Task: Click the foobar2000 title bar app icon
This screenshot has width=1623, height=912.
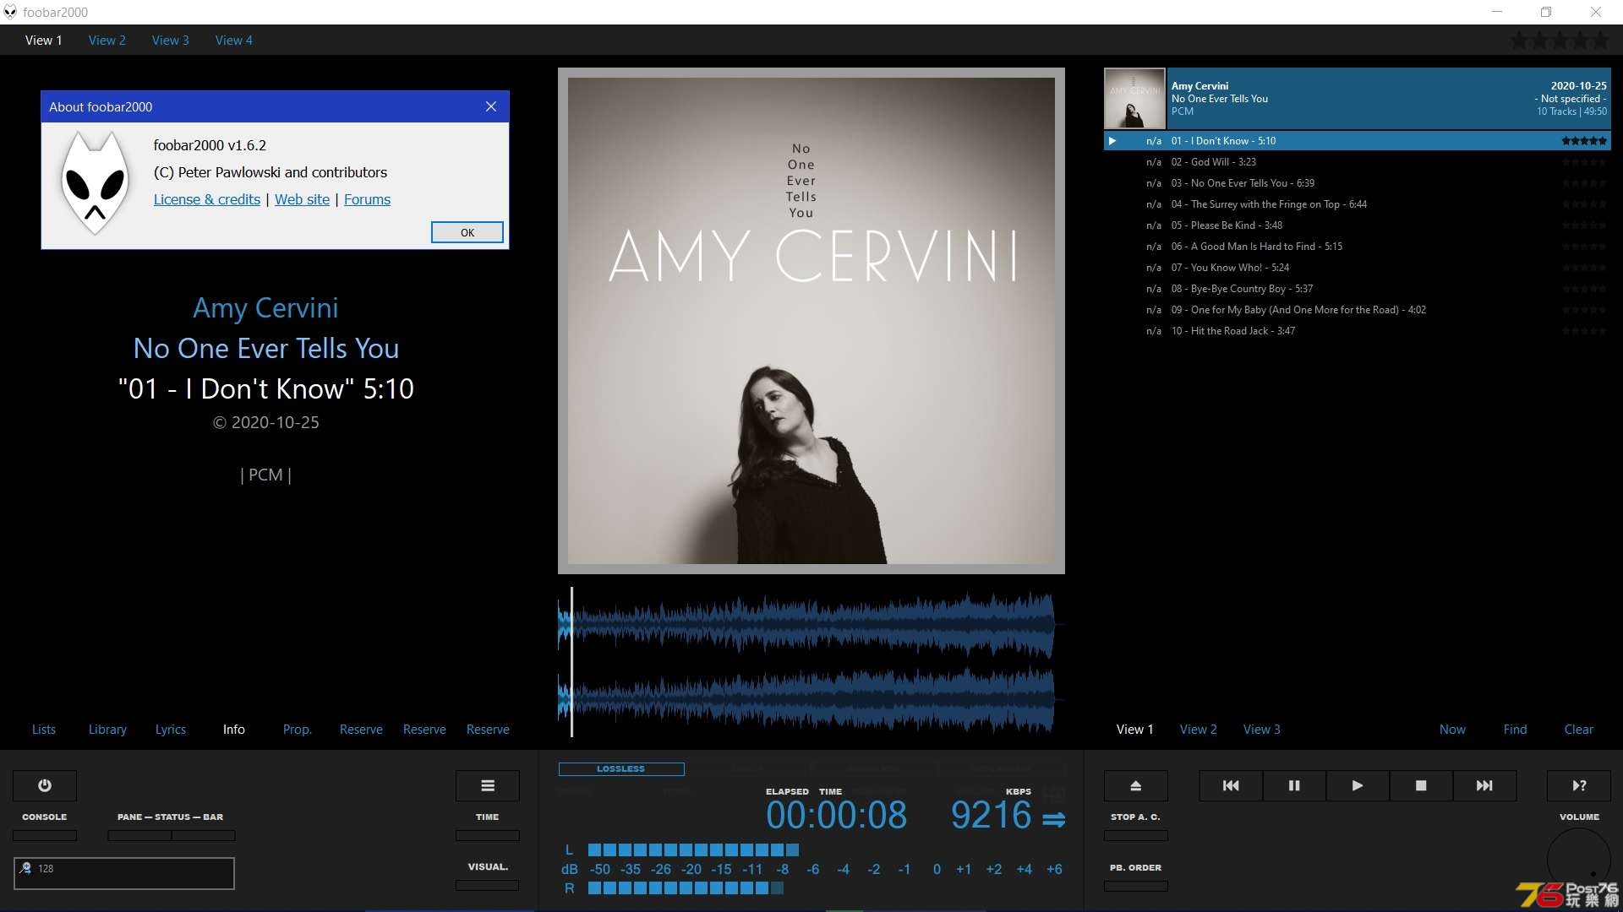Action: click(x=10, y=12)
